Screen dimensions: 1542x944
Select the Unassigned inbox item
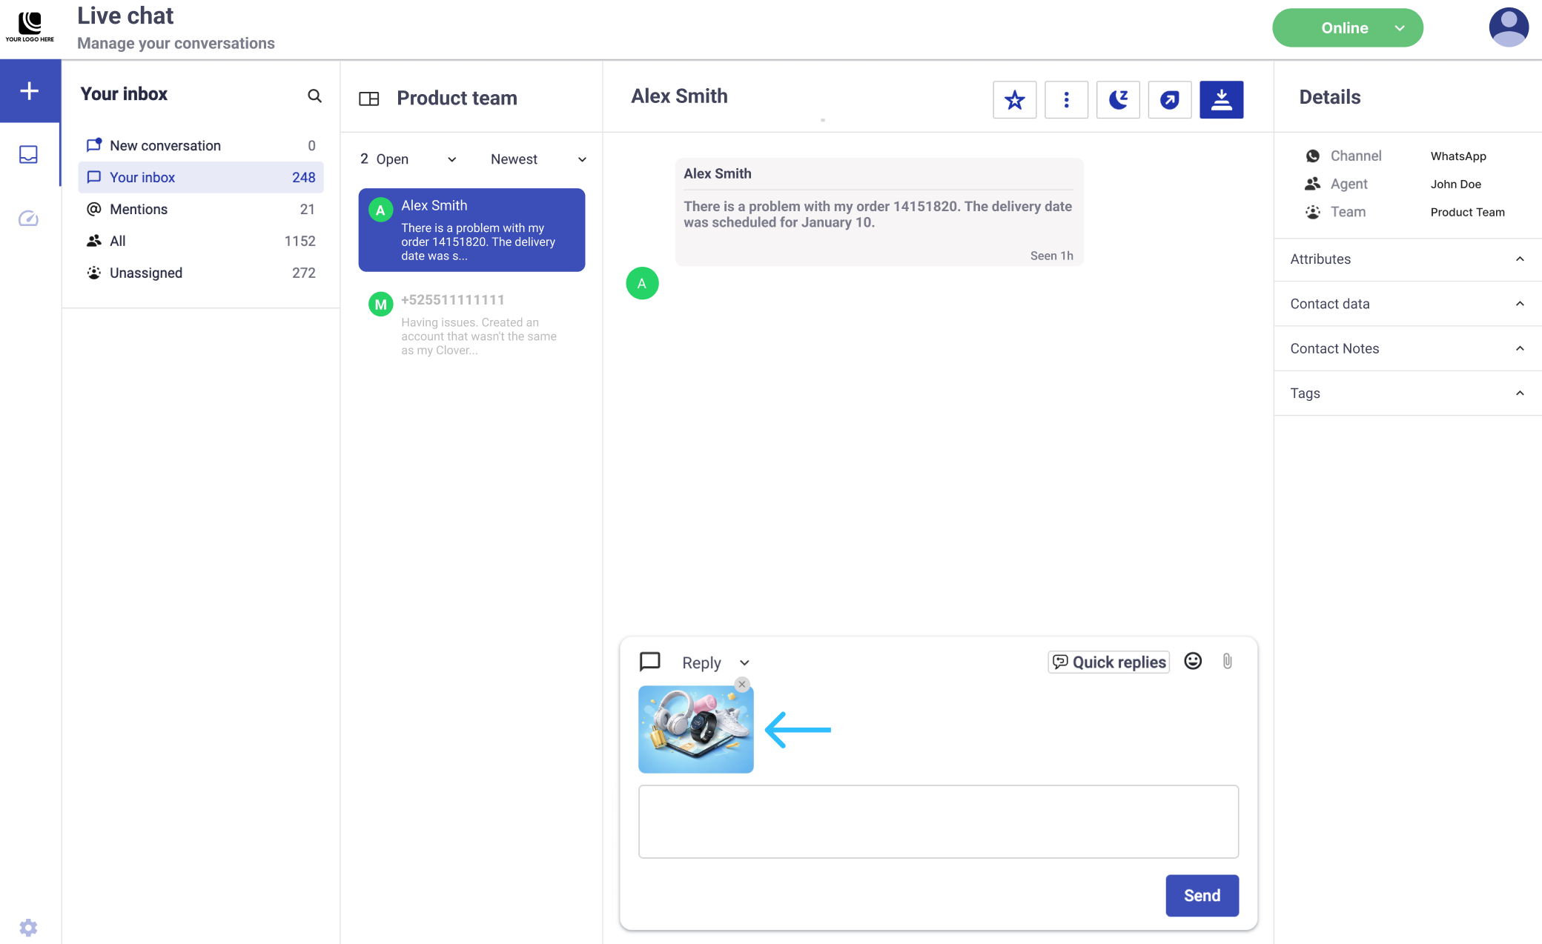point(146,273)
